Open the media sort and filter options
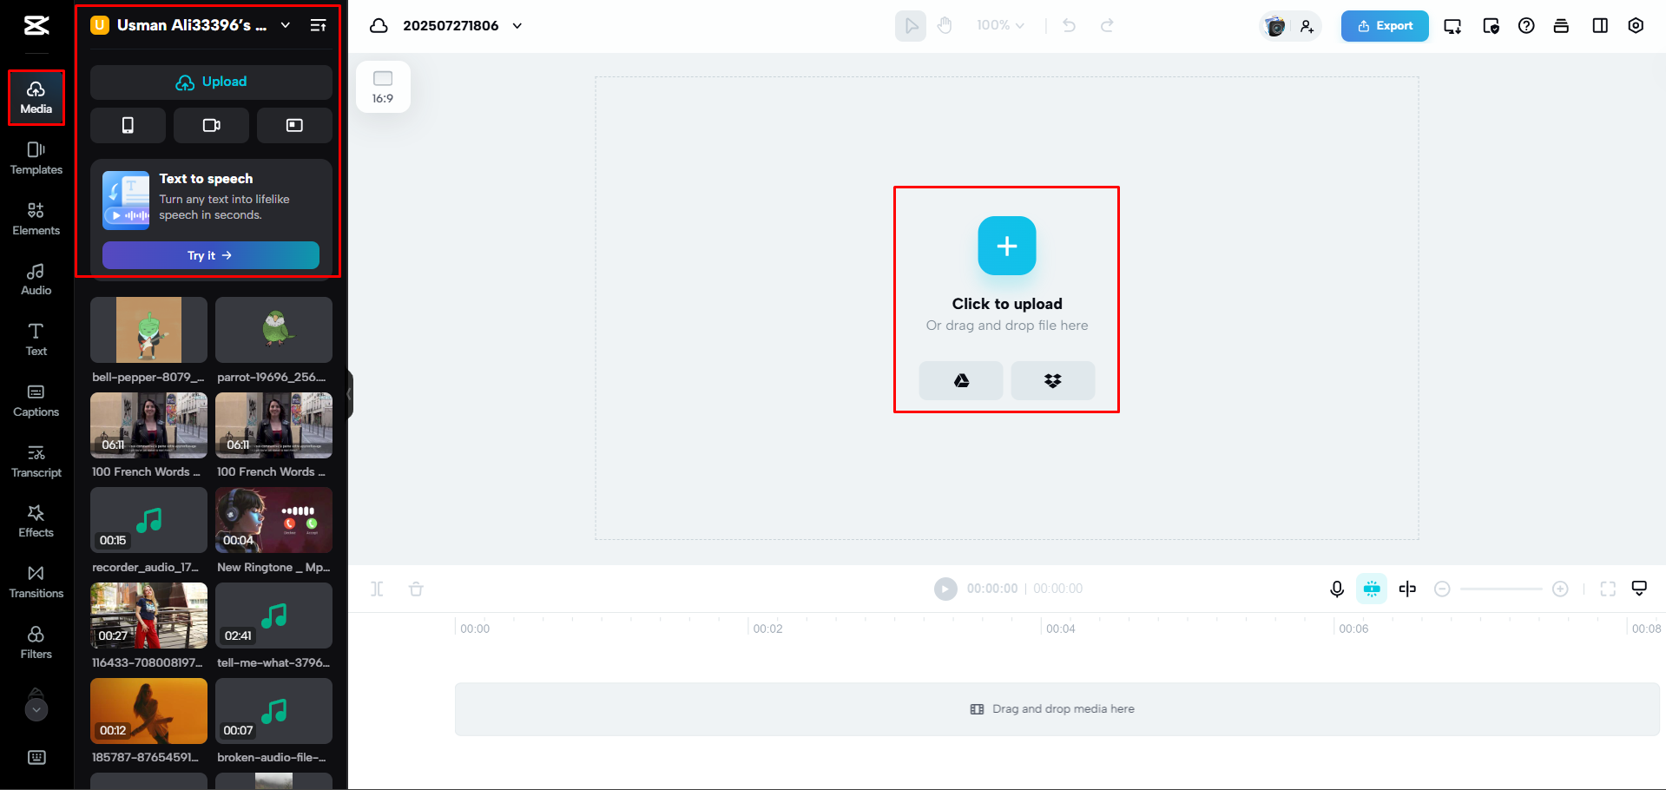 click(319, 25)
